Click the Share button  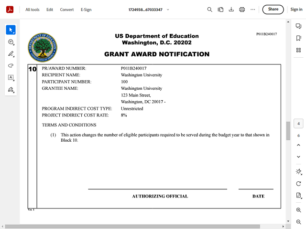pyautogui.click(x=273, y=10)
